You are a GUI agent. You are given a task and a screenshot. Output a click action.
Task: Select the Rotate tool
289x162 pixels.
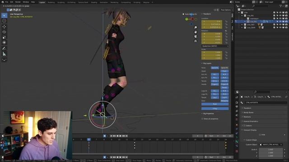pyautogui.click(x=4, y=32)
